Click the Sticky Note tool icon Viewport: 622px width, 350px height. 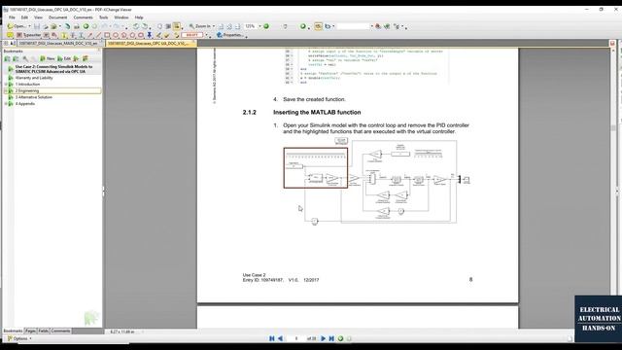(10, 35)
